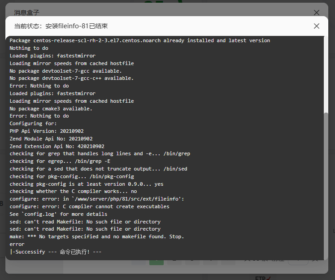Screen dimensions: 335x280
Task: Click the final '|-Successify --- 命令已执行!' line
Action: point(55,252)
